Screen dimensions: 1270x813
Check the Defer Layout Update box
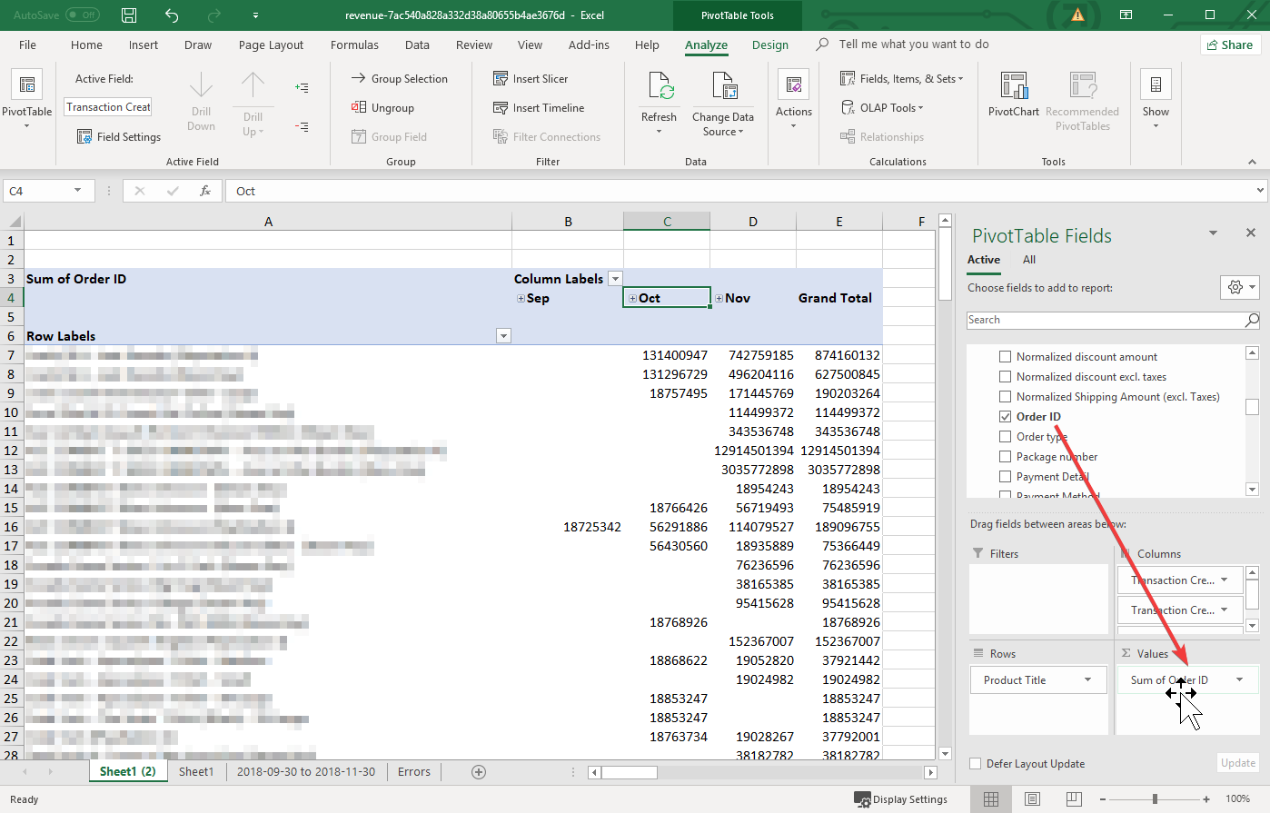tap(976, 764)
